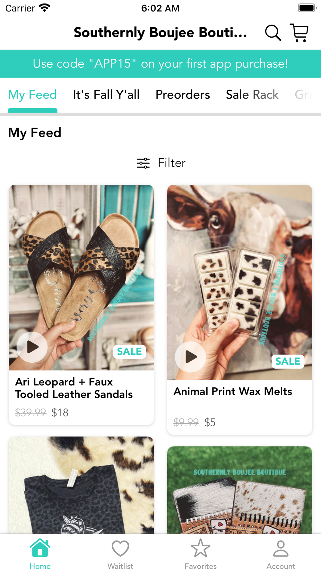The height and width of the screenshot is (572, 321).
Task: Play the wax melts video
Action: pos(190,357)
